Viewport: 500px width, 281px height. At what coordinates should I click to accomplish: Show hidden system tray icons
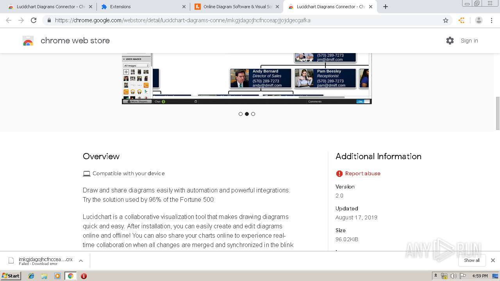436,276
